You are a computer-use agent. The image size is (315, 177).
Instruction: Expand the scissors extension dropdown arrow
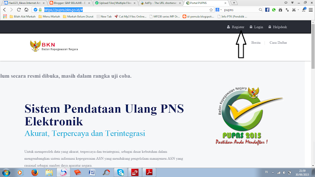tap(298, 10)
